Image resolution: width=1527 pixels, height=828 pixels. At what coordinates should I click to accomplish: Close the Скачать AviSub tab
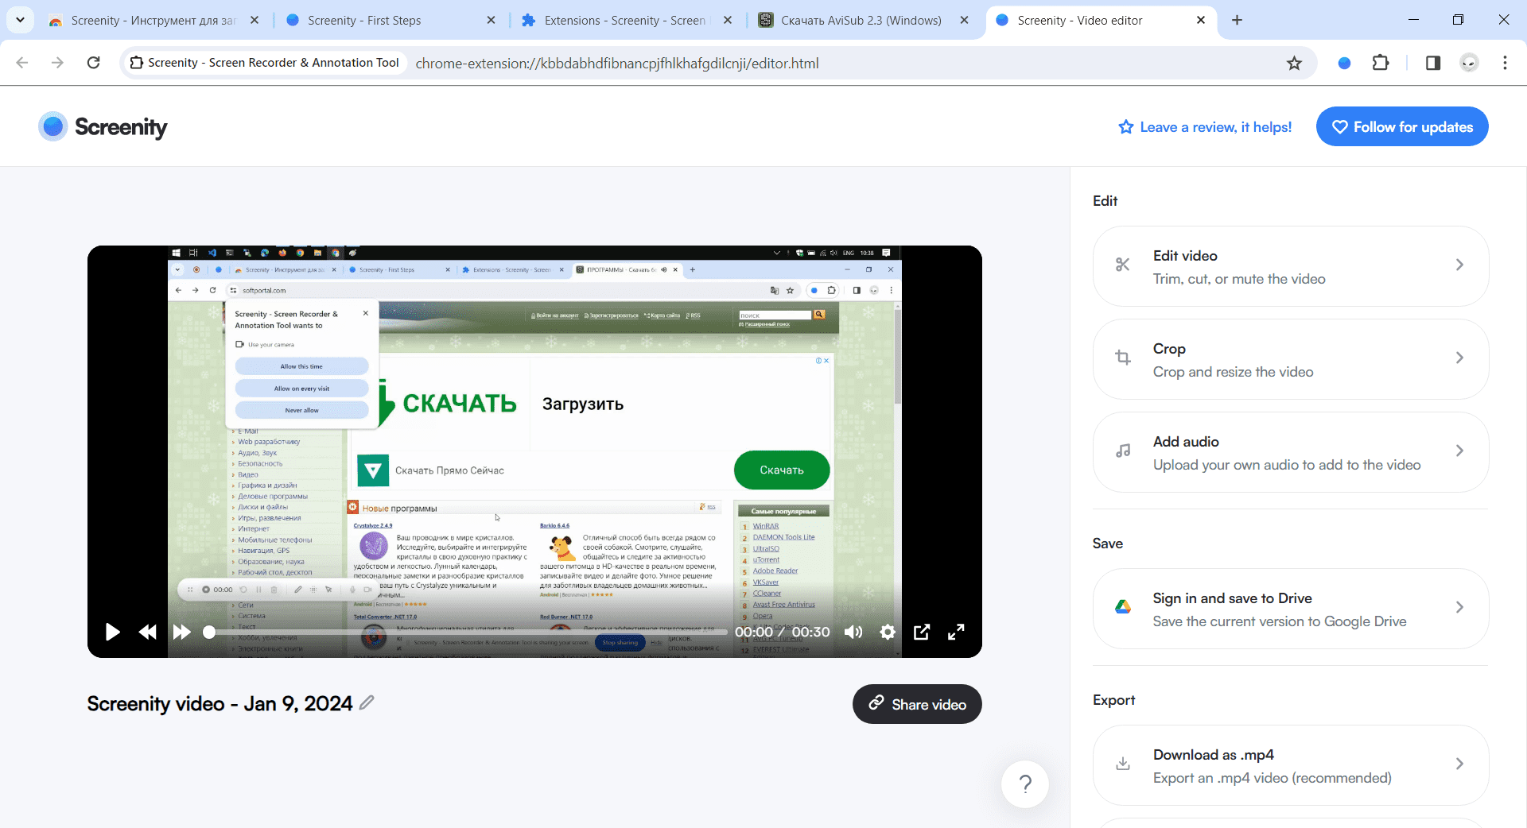(x=965, y=21)
